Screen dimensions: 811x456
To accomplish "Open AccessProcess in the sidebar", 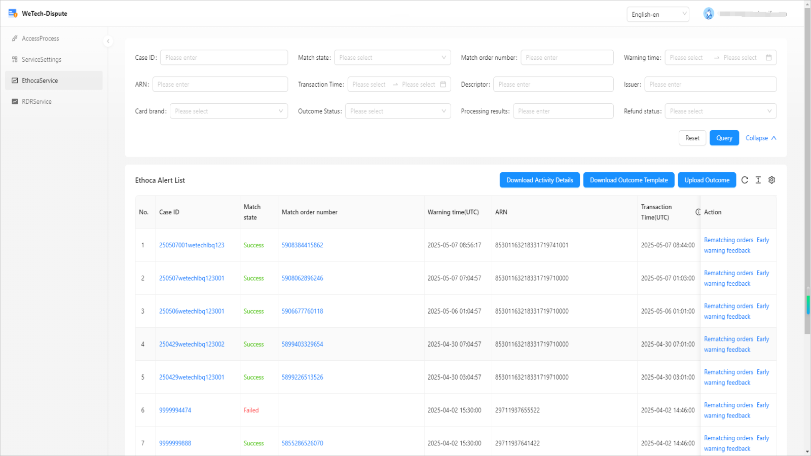I will tap(41, 39).
